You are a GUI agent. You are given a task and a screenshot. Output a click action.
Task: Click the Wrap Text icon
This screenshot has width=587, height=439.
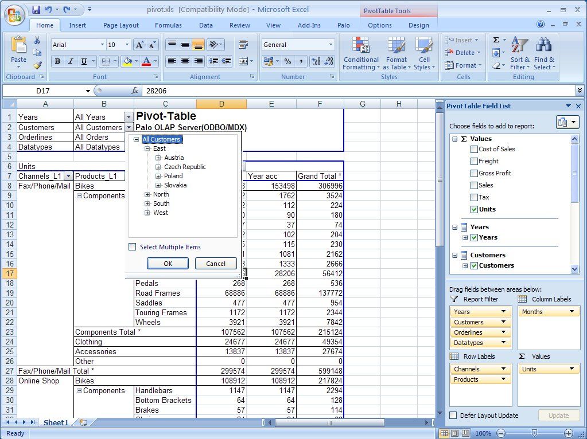[244, 45]
